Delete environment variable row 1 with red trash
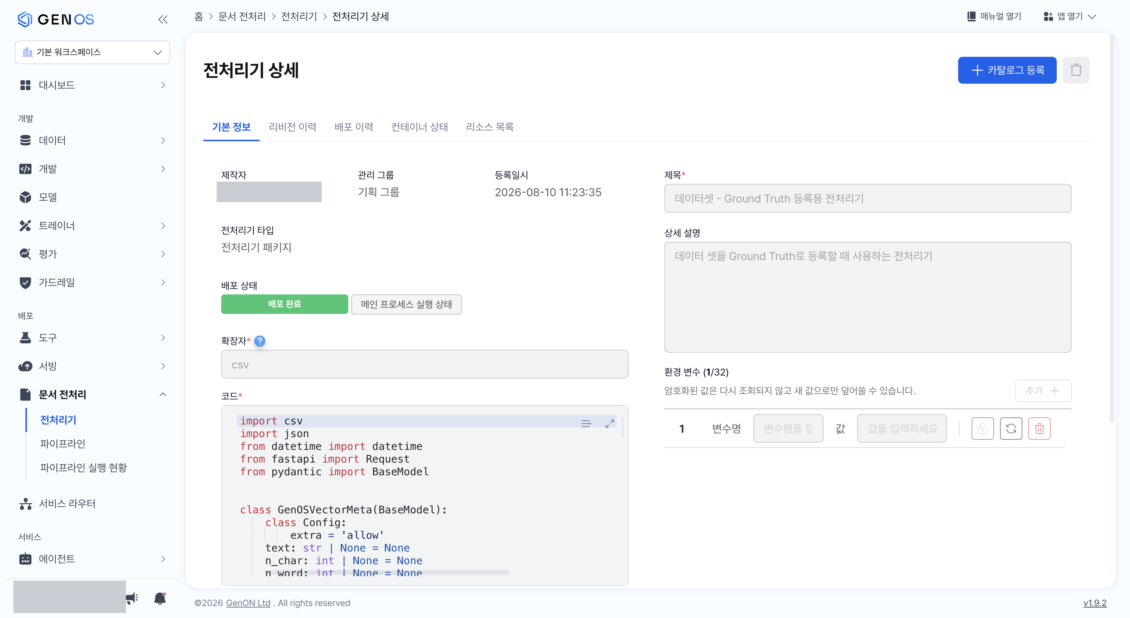Screen dimensions: 1130x618 pos(1040,429)
